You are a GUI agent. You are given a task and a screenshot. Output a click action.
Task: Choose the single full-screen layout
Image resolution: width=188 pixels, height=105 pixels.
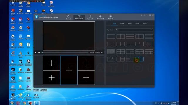click(111, 36)
